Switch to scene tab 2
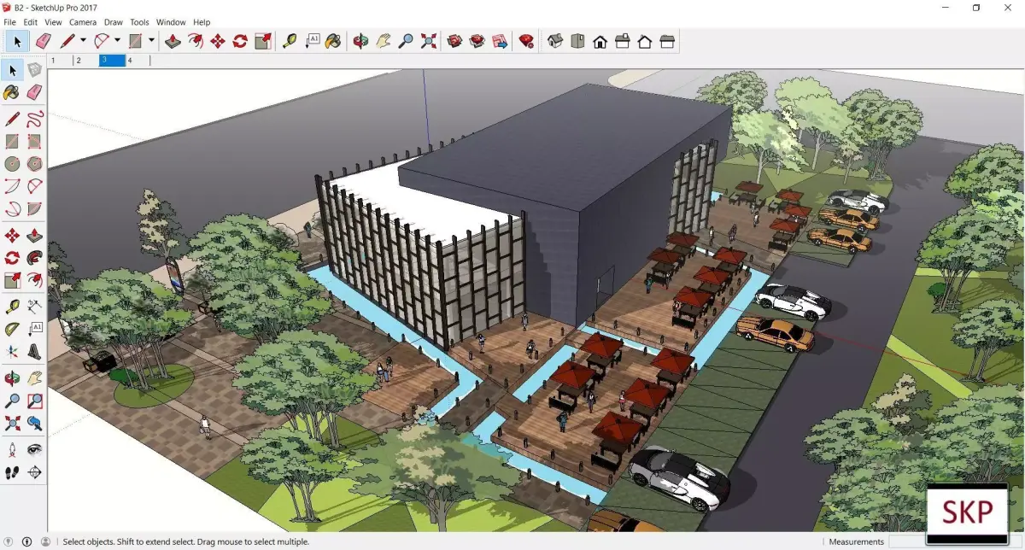Viewport: 1025px width, 550px height. pyautogui.click(x=86, y=61)
